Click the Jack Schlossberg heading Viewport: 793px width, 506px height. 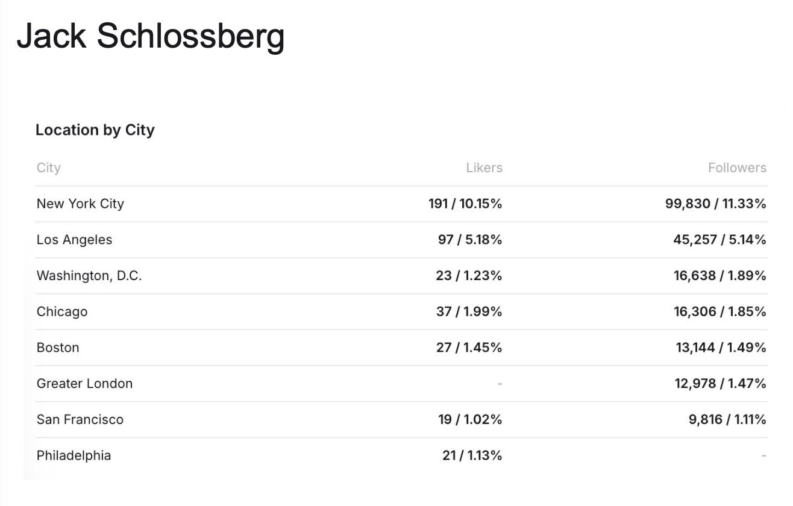tap(151, 37)
